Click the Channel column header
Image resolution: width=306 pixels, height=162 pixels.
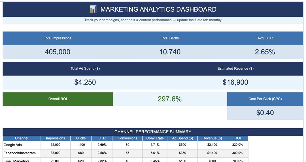pos(22,138)
